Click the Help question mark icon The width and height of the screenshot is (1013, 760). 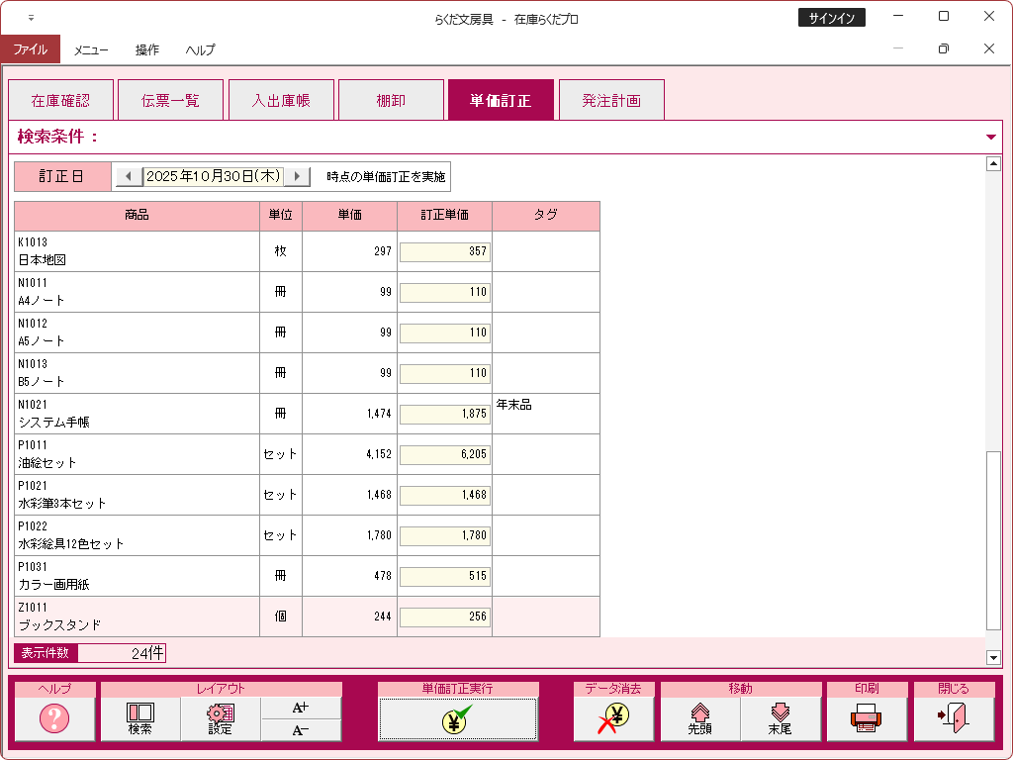click(54, 718)
